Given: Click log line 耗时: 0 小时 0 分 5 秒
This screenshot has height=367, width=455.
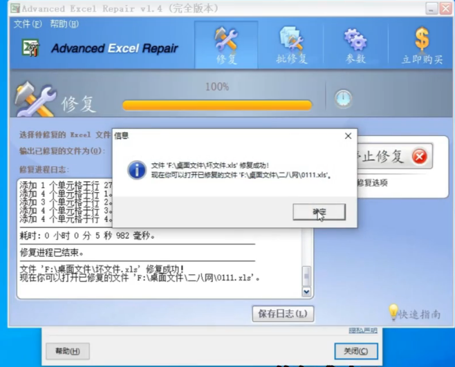Looking at the screenshot, I should click(87, 236).
